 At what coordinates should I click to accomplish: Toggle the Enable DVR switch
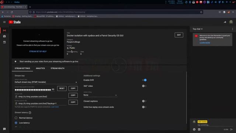click(144, 80)
